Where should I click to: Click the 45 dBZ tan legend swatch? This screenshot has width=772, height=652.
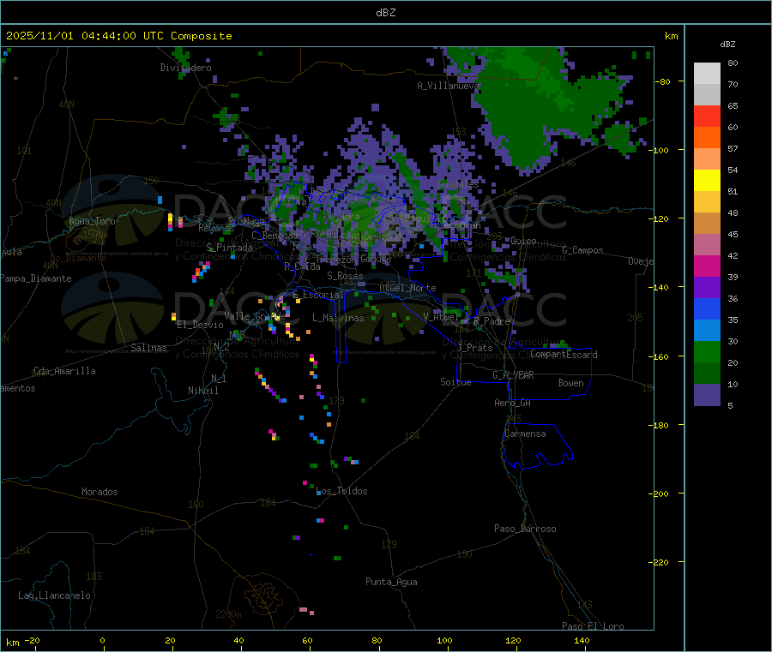[707, 224]
